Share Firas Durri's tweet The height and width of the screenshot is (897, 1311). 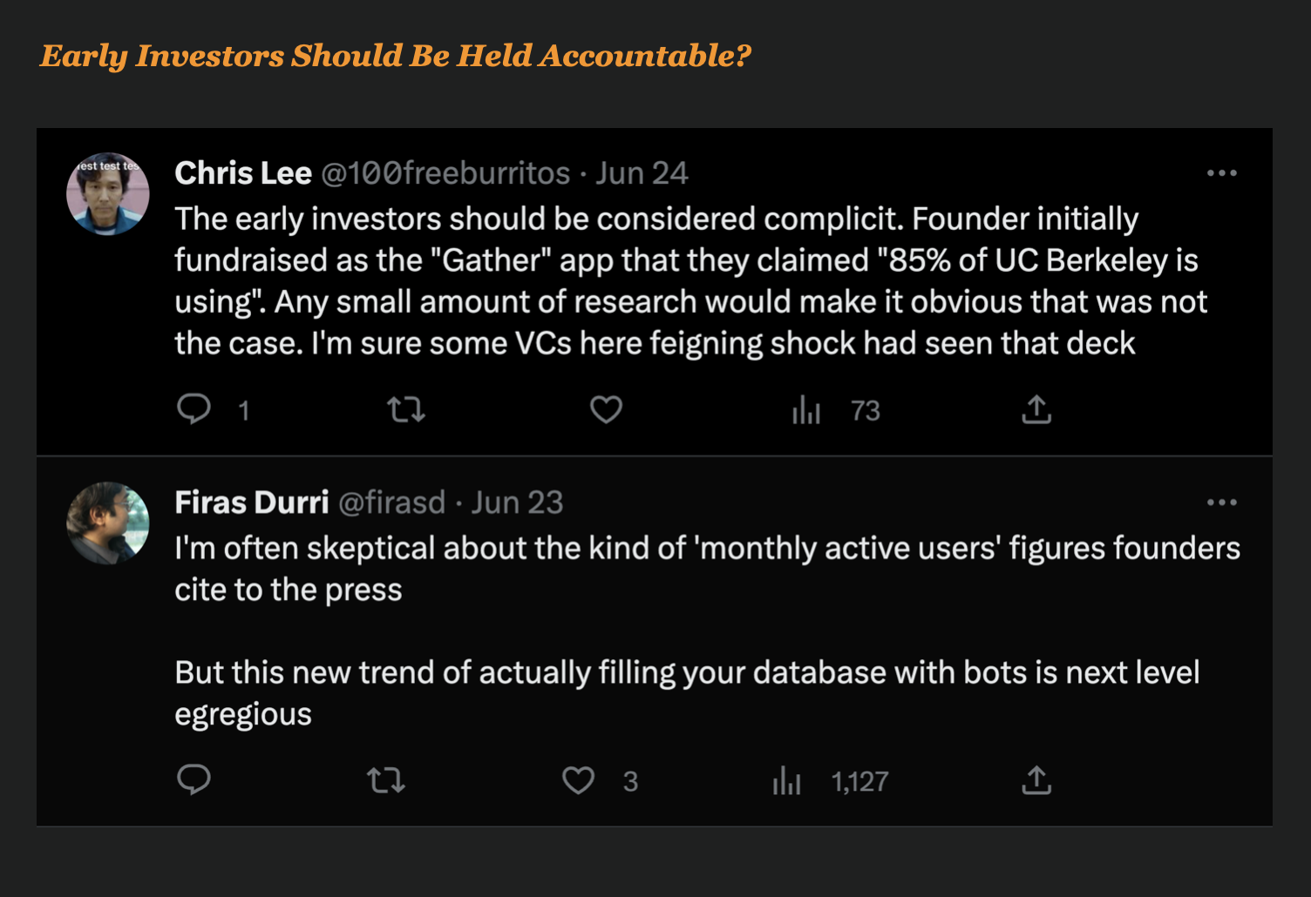click(x=1036, y=780)
